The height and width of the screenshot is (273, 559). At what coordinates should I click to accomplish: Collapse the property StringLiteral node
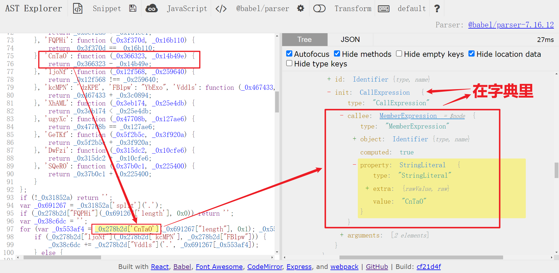tap(354, 165)
